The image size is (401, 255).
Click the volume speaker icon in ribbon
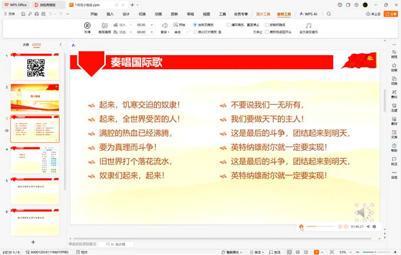pos(164,25)
